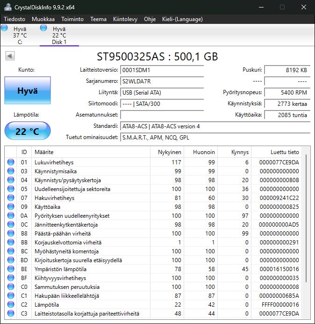Click status orb of 0C Jännitteenkytkentäkertoja
Screen dimensions: 315x324
coord(11,224)
